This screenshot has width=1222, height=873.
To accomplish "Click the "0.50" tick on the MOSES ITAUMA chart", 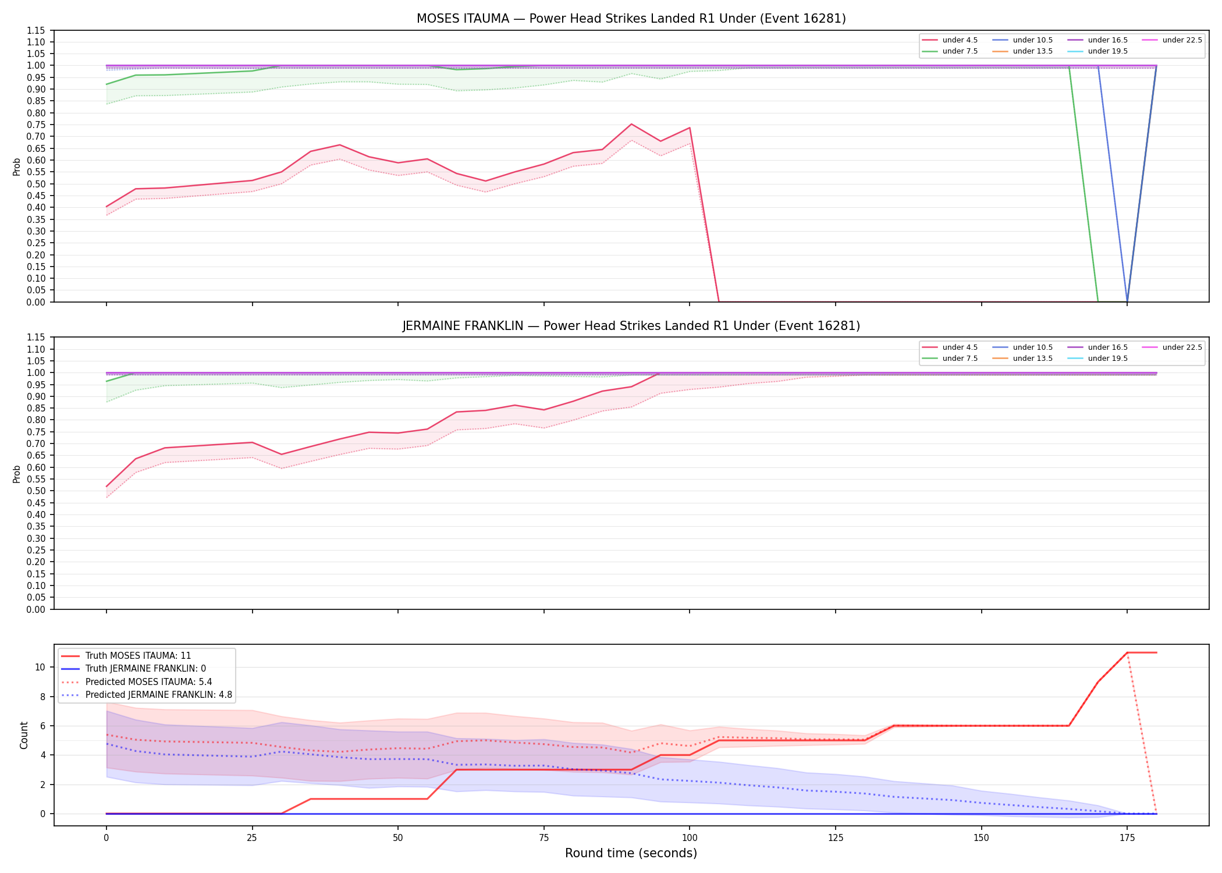I will [x=36, y=184].
